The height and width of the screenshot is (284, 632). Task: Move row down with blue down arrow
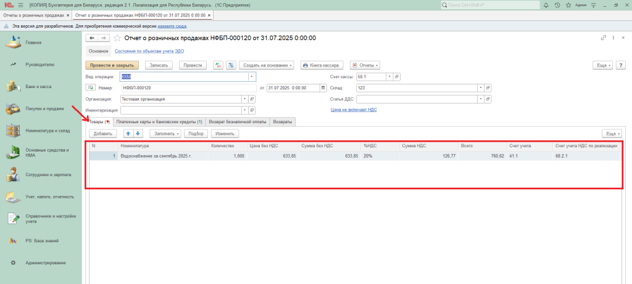(138, 133)
